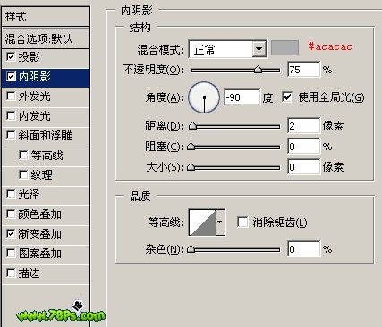Select the 内发光 style row label

pos(35,116)
